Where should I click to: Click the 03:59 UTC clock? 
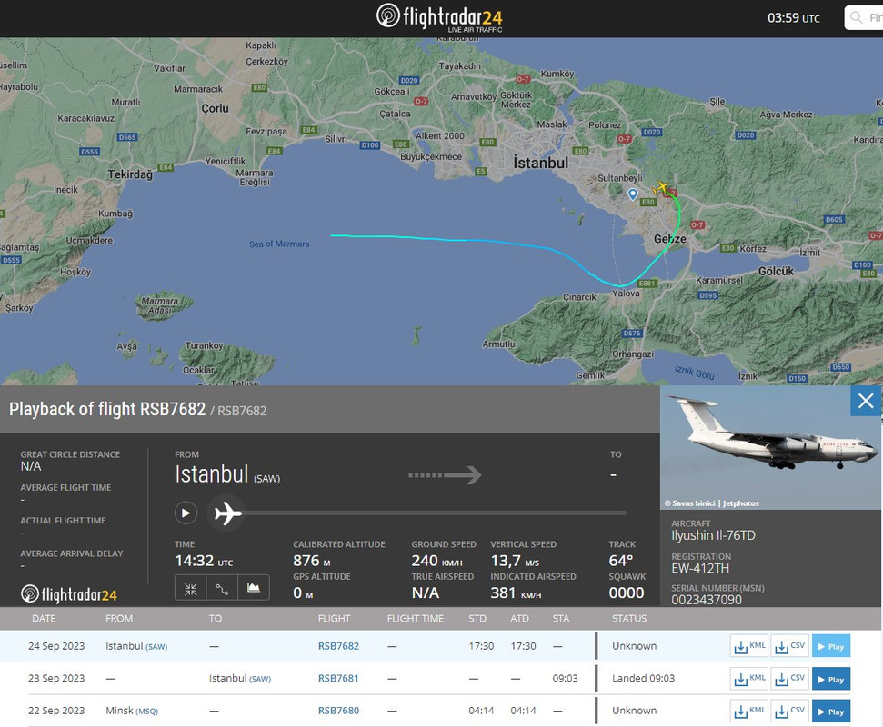(x=794, y=18)
